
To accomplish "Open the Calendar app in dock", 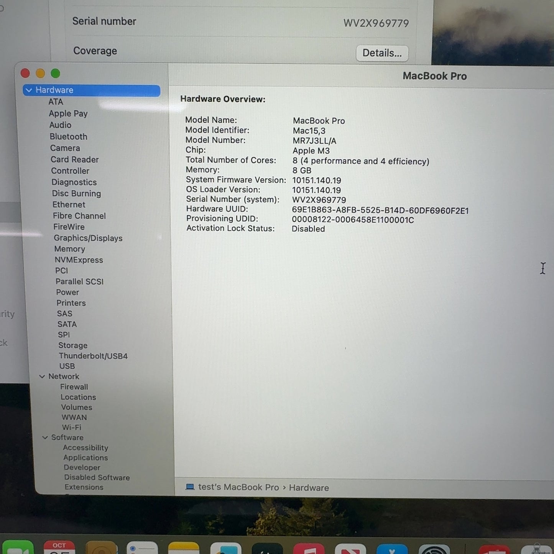I will pos(59,547).
